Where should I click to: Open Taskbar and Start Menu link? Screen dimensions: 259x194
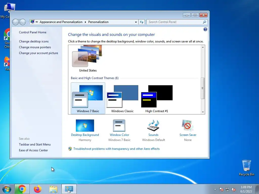tap(35, 144)
